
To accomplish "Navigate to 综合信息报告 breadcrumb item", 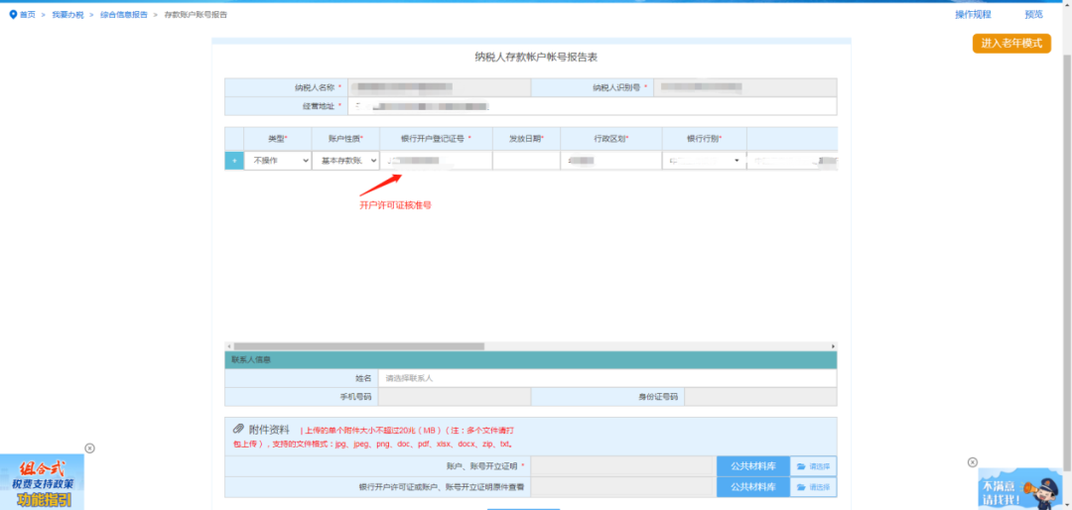I will tap(124, 15).
